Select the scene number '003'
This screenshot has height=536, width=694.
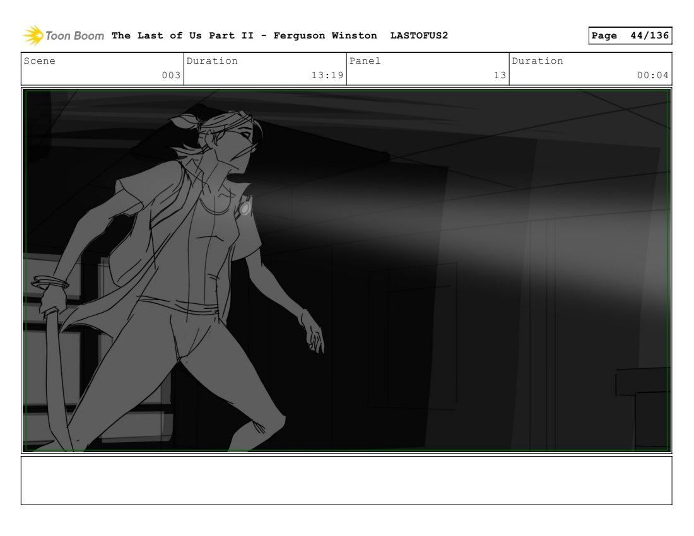tap(171, 75)
